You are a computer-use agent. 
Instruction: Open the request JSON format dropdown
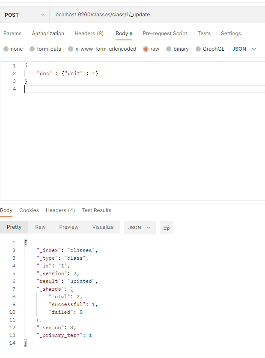[244, 49]
